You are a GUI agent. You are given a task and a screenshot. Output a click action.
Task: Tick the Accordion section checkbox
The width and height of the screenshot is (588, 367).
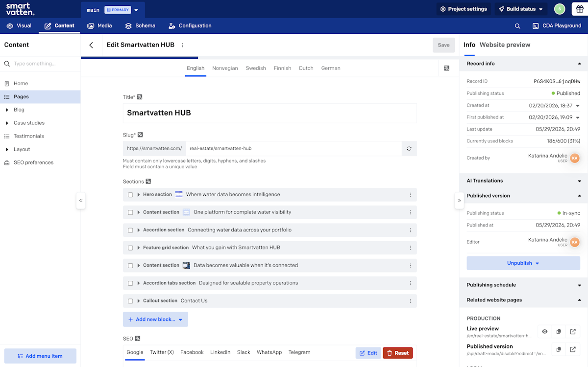[130, 230]
